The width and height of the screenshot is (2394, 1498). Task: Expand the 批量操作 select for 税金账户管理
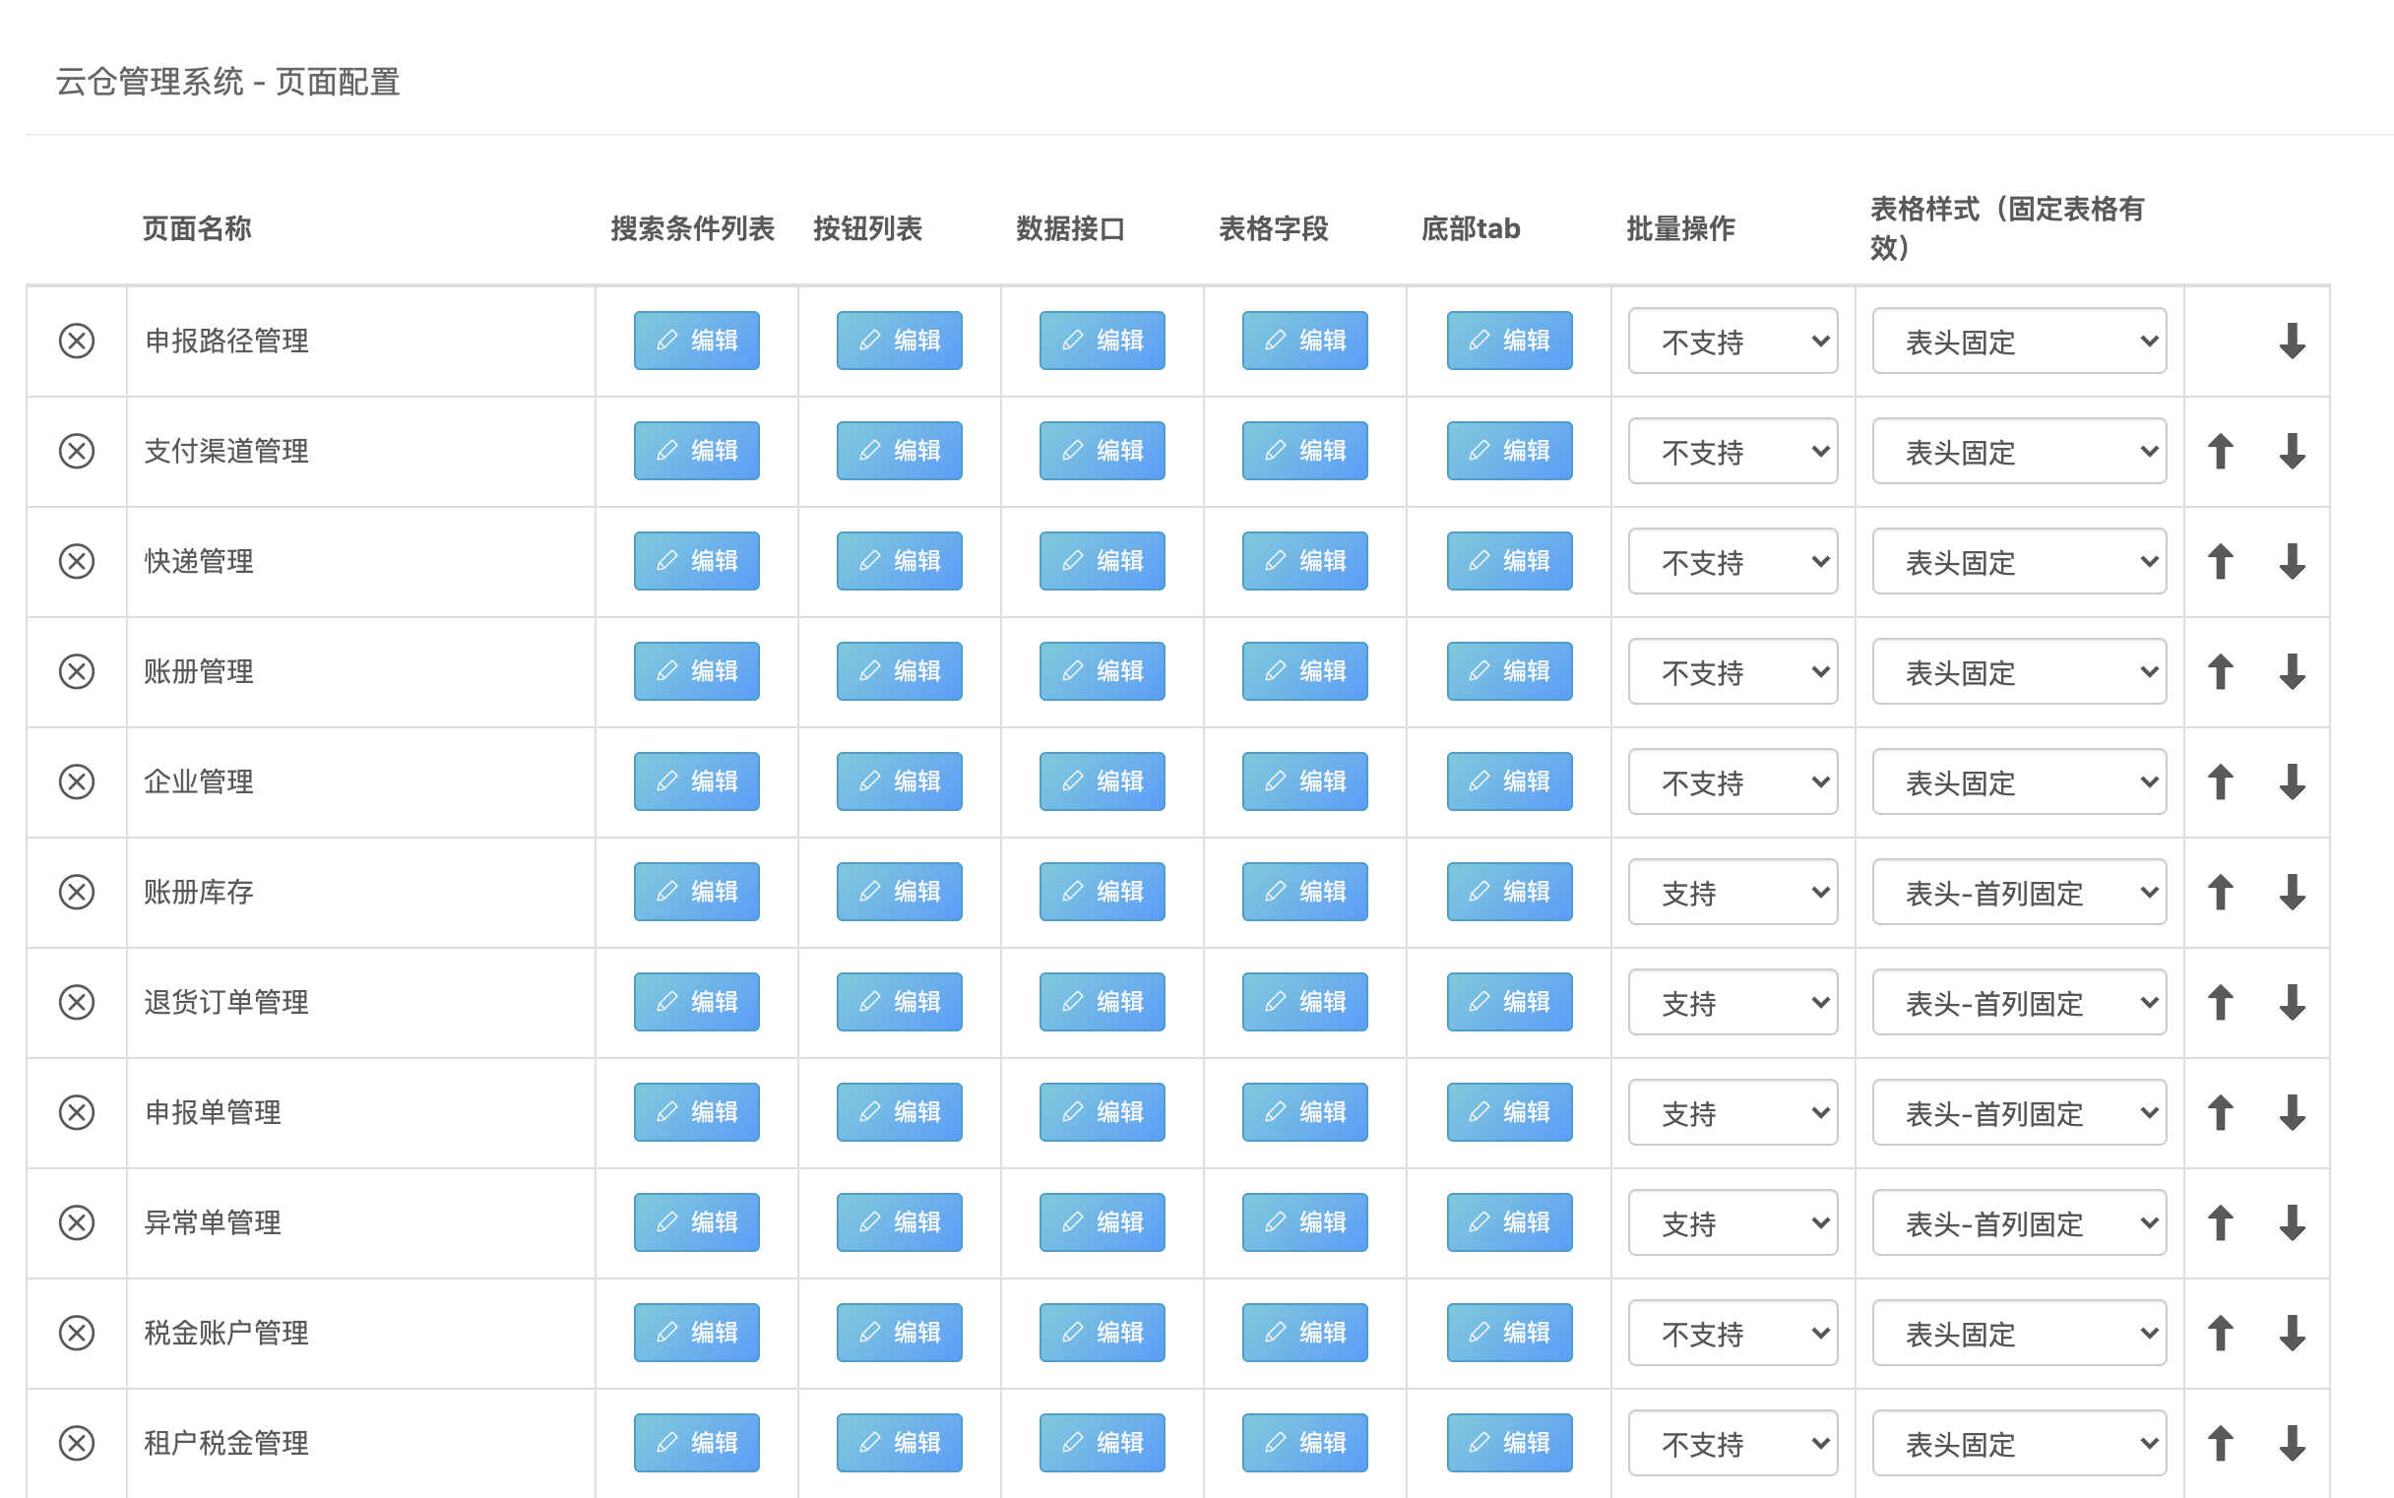pos(1732,1334)
